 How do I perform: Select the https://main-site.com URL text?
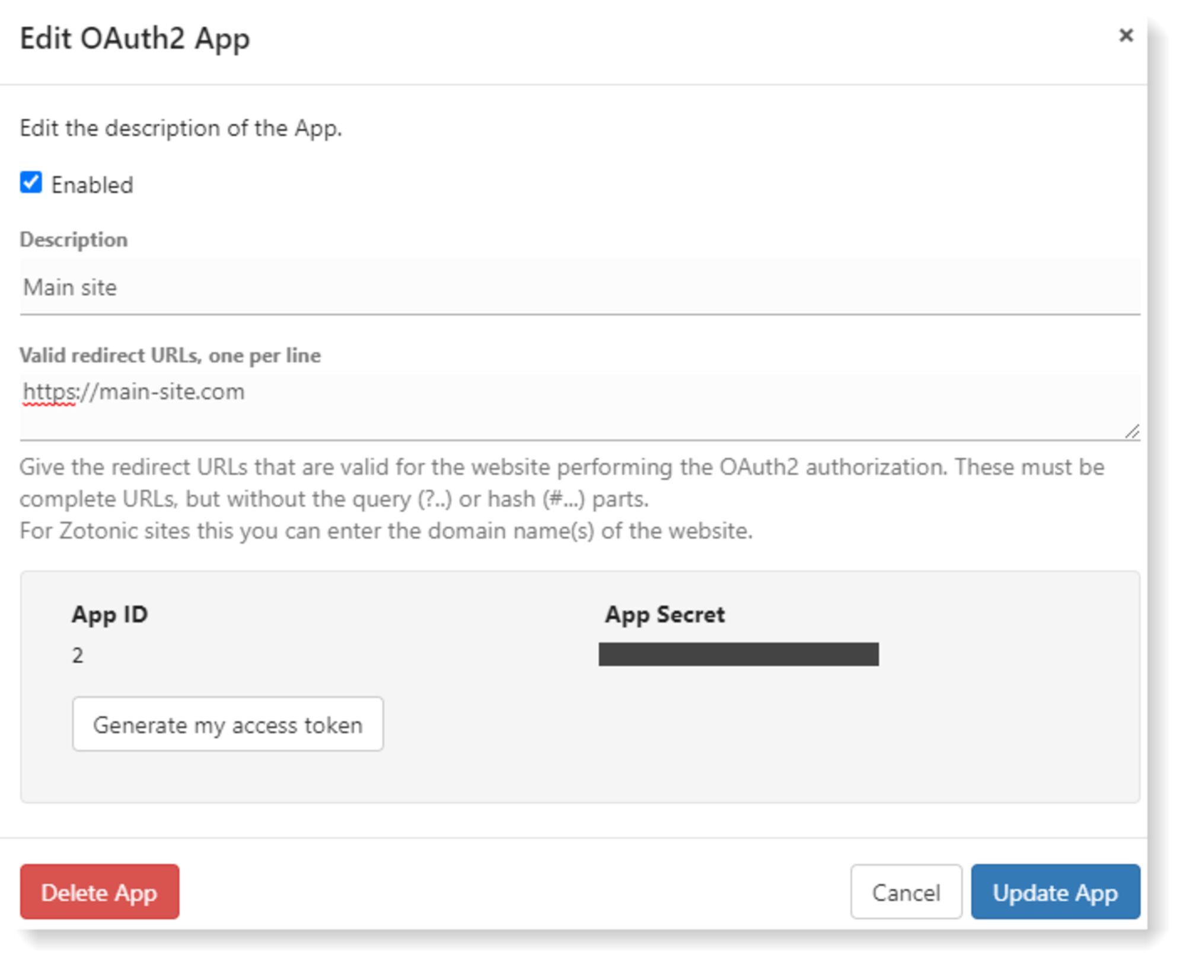[x=133, y=391]
